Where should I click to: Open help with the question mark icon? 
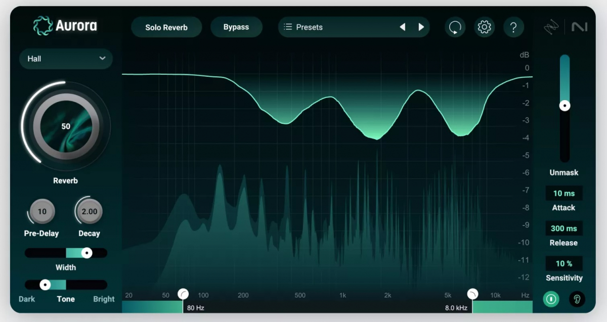[x=513, y=27]
